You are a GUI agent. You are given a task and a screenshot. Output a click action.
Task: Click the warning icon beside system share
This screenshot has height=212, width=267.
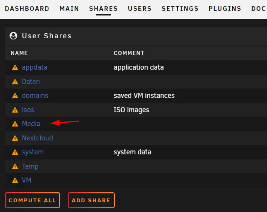click(x=15, y=152)
